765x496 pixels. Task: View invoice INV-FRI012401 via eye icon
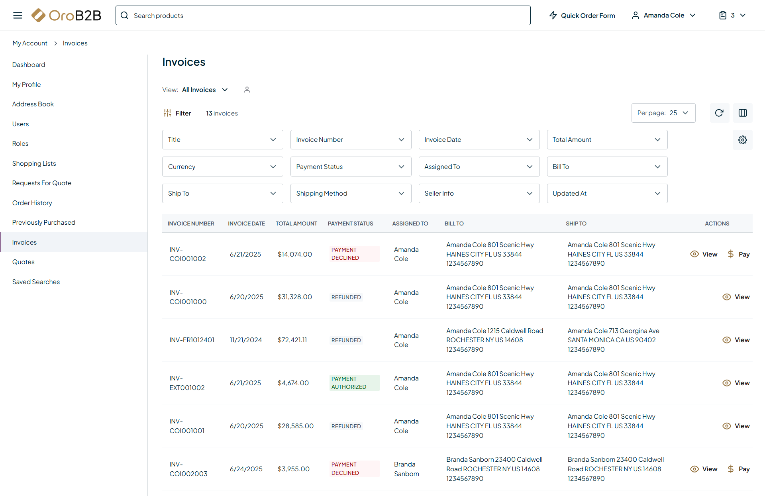click(x=727, y=340)
